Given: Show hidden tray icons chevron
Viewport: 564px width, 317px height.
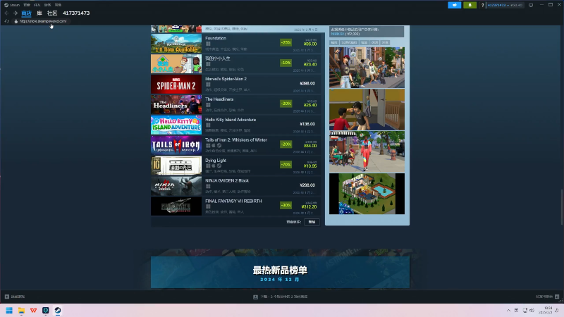Looking at the screenshot, I should [x=508, y=311].
